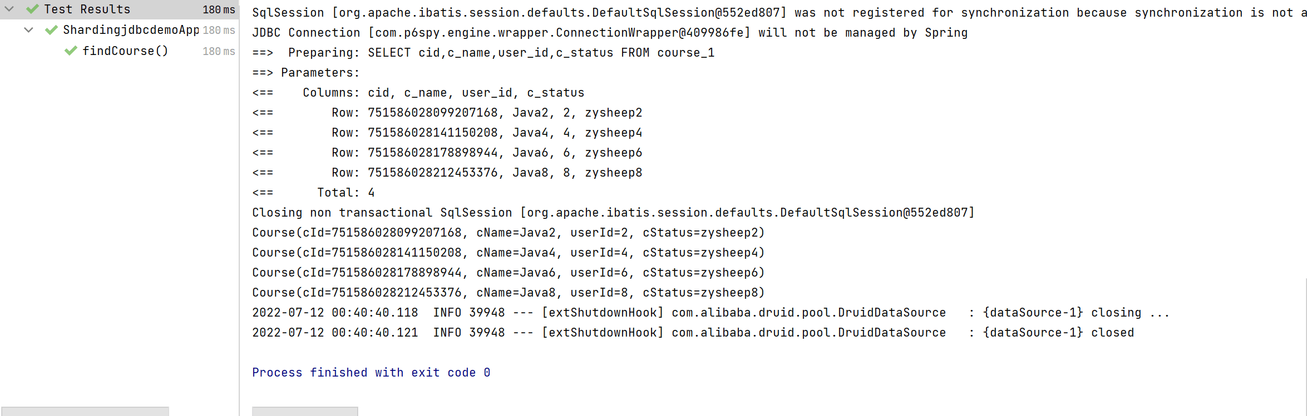Select the Test Results root row

87,9
